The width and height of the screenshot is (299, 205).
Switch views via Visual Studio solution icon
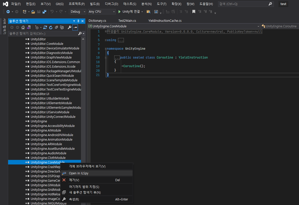click(29, 27)
